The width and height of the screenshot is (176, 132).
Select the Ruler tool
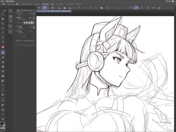[x=3, y=105]
